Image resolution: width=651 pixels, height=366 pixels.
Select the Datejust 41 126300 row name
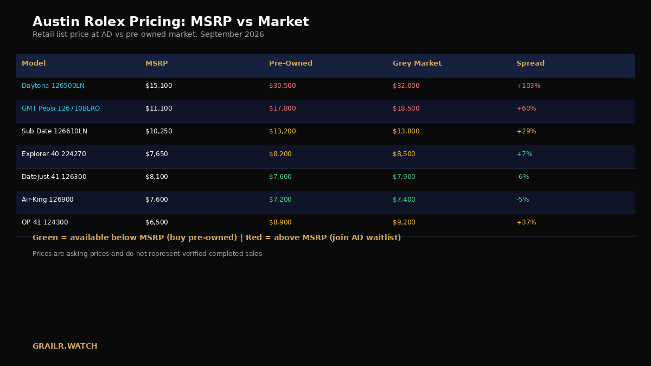[54, 177]
